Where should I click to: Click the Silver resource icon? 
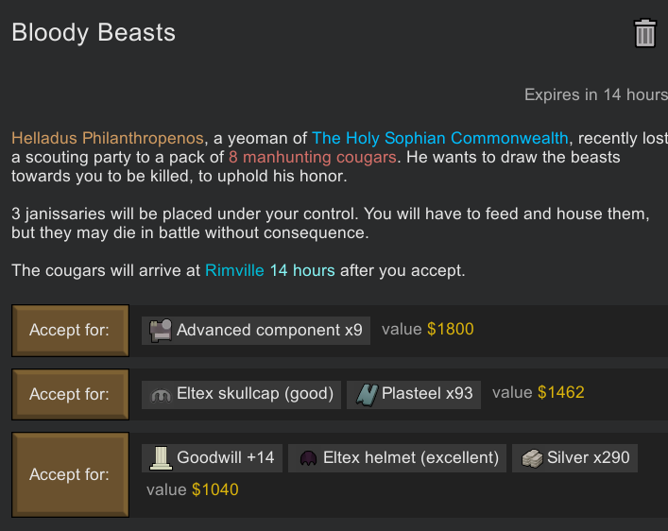(x=532, y=458)
